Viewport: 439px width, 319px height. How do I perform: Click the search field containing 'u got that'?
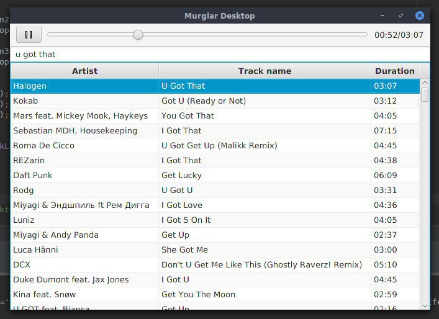[x=220, y=54]
